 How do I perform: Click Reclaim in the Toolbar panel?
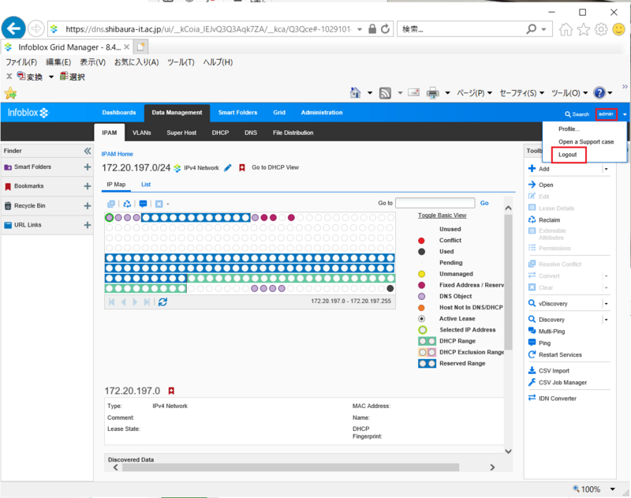(x=549, y=220)
